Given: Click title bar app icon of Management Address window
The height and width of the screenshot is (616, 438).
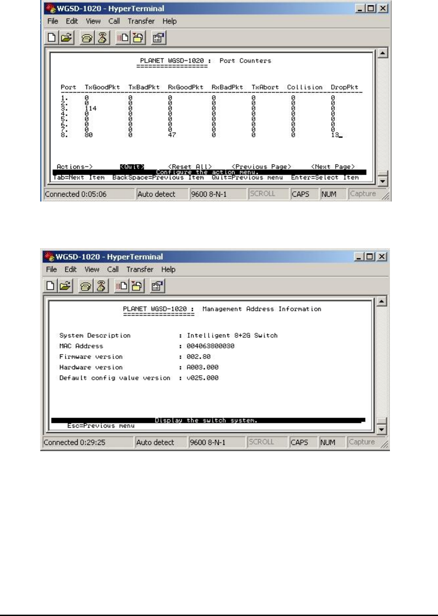Looking at the screenshot, I should pyautogui.click(x=49, y=257).
